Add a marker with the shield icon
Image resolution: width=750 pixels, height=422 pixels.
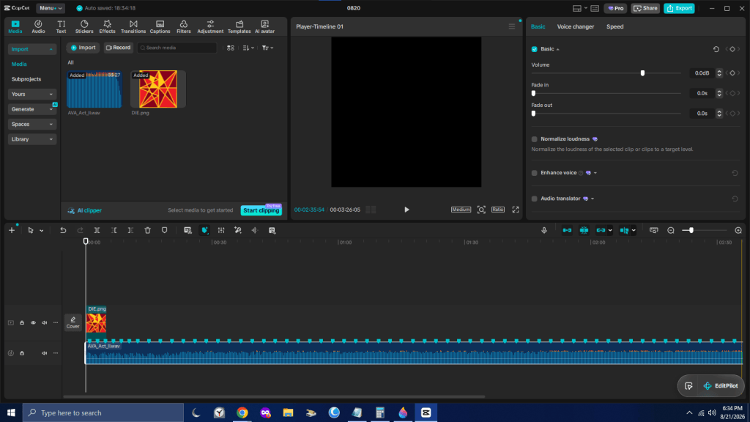click(165, 230)
